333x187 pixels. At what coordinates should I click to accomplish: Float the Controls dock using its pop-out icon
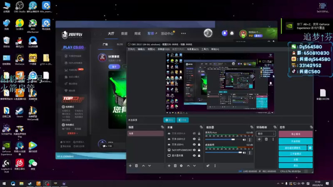pos(311,127)
